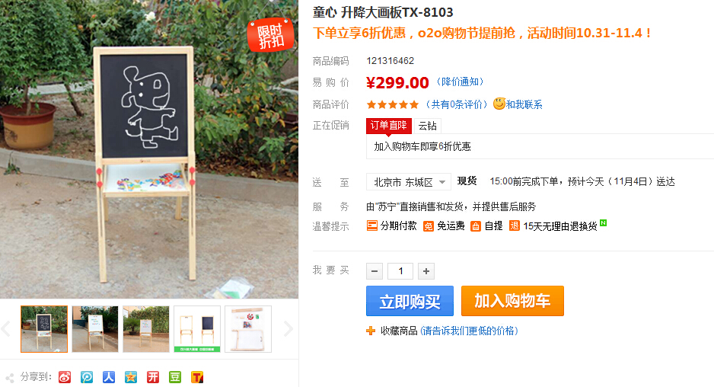The height and width of the screenshot is (387, 714).
Task: Select the fourth product thumbnail with two easels
Action: pyautogui.click(x=197, y=329)
